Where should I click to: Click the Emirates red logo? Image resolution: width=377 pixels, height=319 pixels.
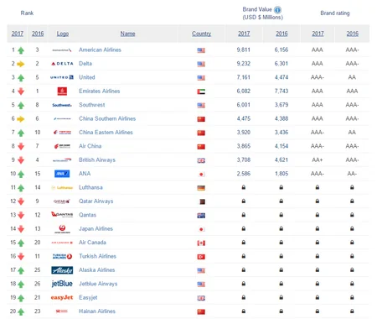[62, 92]
